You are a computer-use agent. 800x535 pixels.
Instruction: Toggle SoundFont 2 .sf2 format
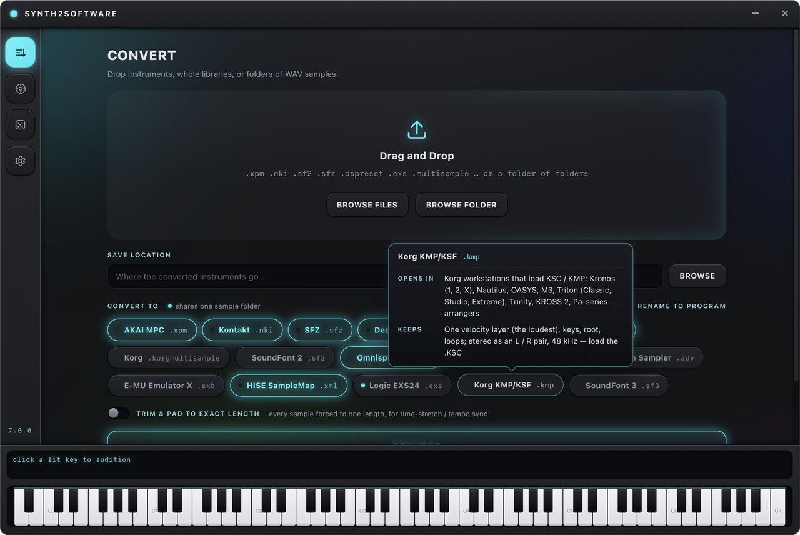coord(285,358)
